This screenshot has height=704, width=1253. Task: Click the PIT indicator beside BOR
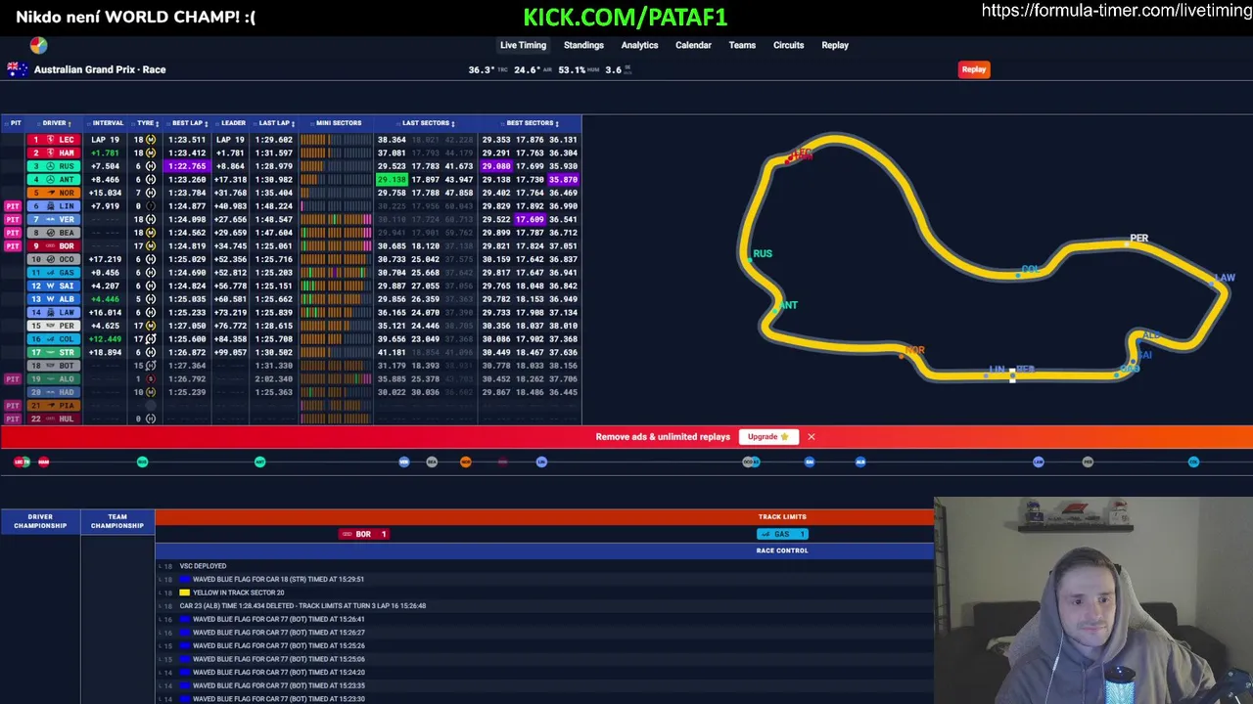[13, 245]
